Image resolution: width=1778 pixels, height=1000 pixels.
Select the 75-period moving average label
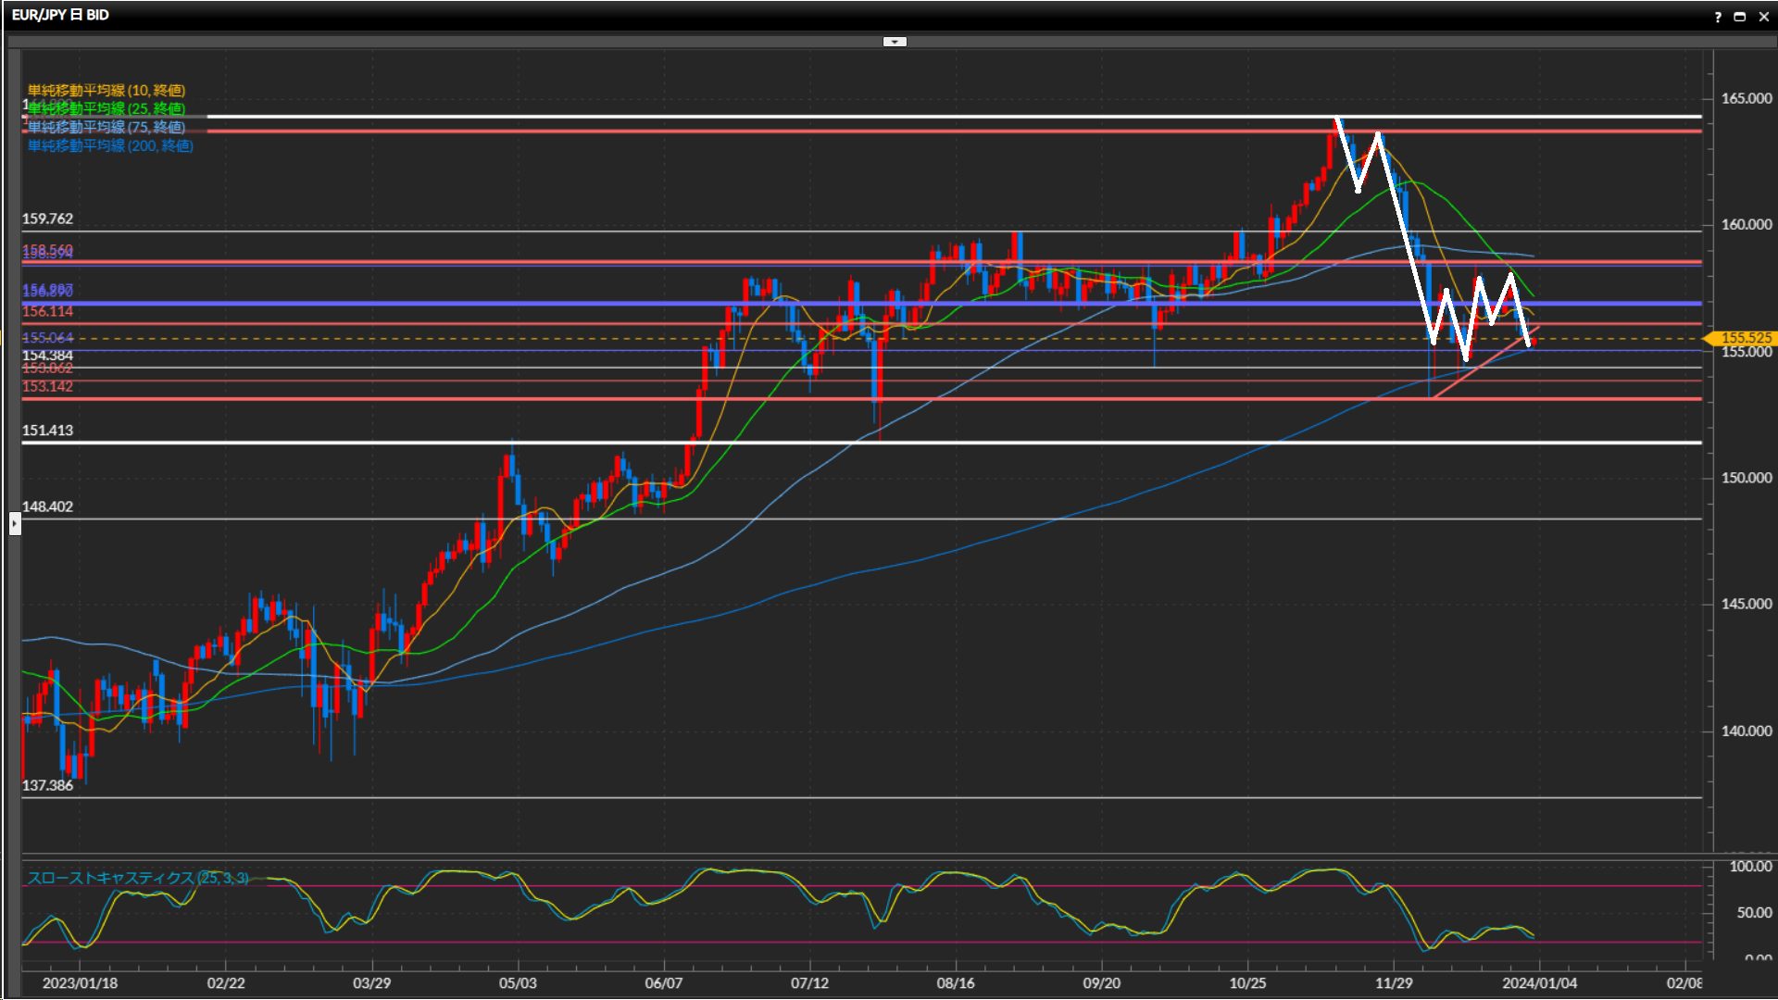click(106, 127)
